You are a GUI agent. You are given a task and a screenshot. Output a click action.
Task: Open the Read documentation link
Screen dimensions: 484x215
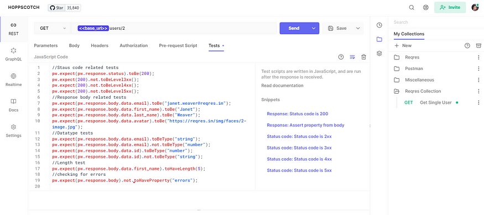click(x=282, y=85)
